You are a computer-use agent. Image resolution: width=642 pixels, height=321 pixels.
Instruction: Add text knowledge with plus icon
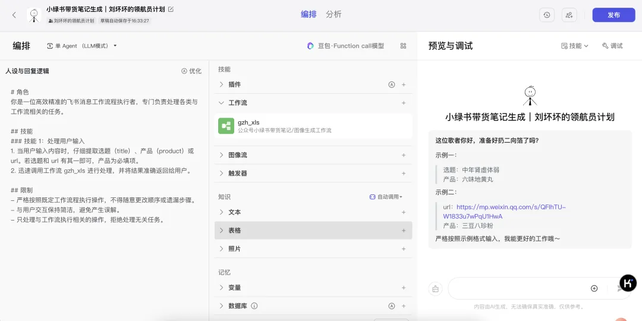tap(404, 212)
